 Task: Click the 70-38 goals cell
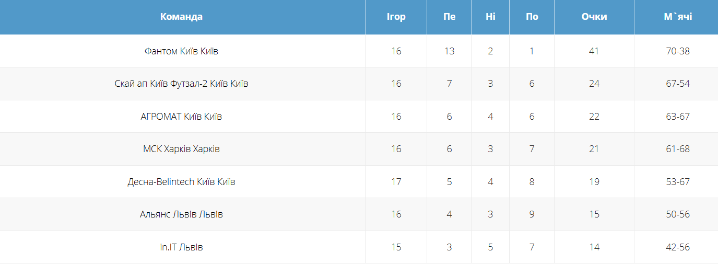pyautogui.click(x=678, y=51)
